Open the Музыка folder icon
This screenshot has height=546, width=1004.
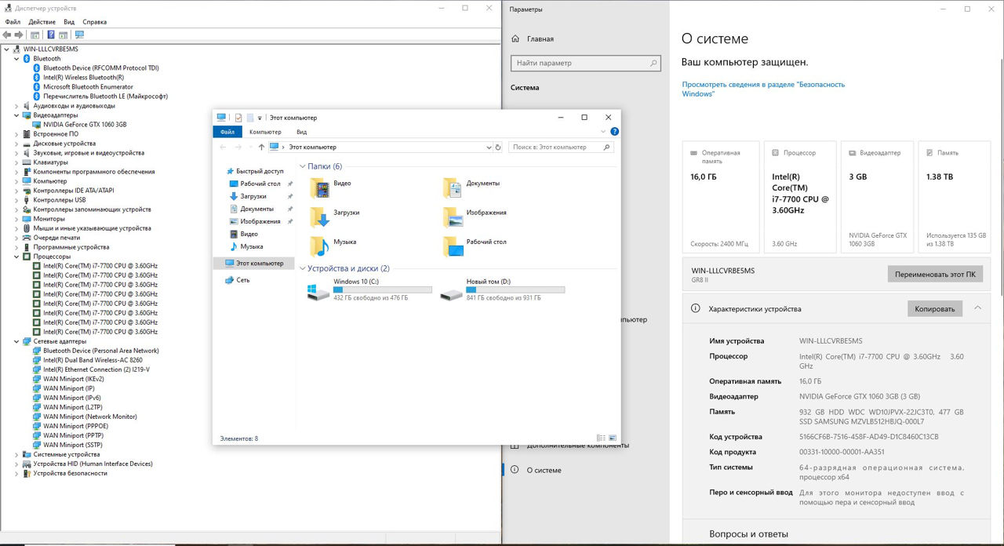point(320,246)
